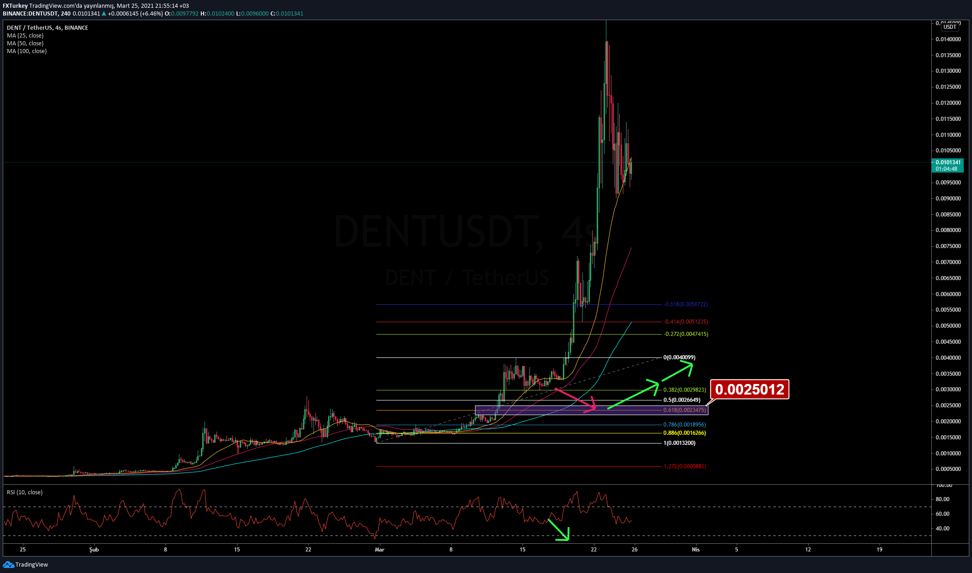Select the -0.272(0.0047415) Fibonacci label
This screenshot has height=573, width=972.
[x=686, y=334]
